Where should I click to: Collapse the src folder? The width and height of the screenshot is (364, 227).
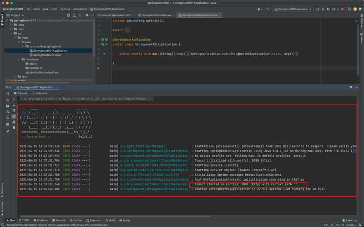[x=11, y=33]
